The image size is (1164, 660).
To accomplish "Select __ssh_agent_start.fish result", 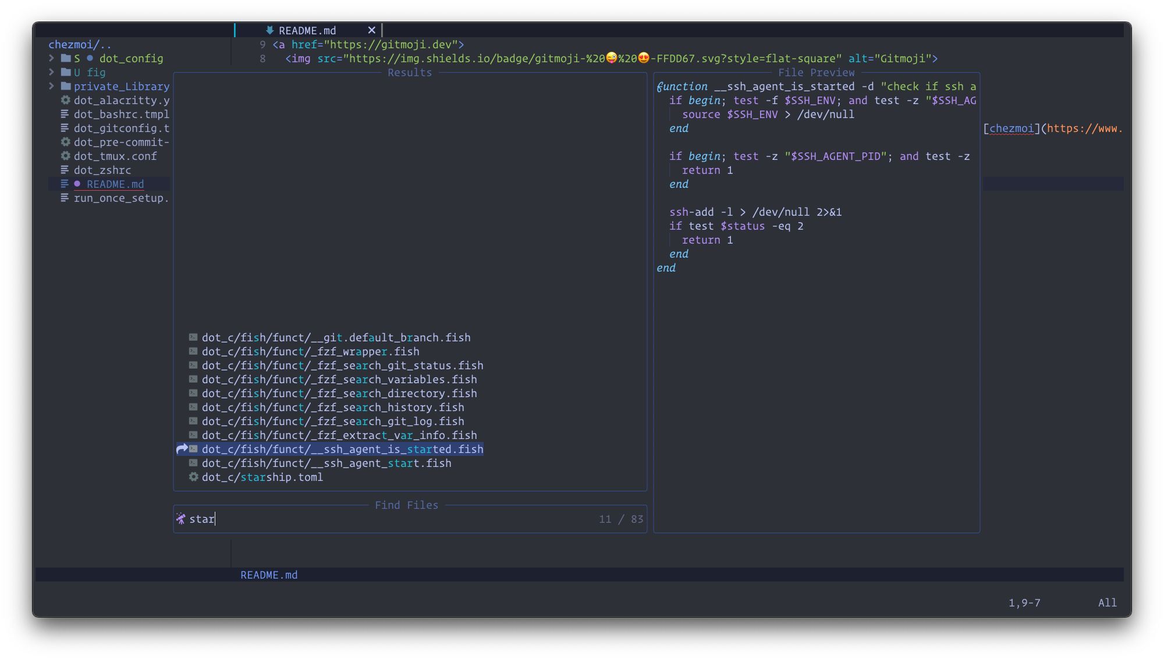I will tap(327, 463).
